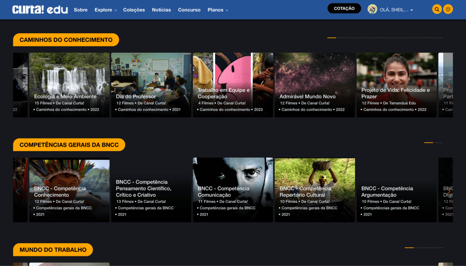Toggle light mode with sun icon
Viewport: 466px width, 266px height.
(448, 9)
